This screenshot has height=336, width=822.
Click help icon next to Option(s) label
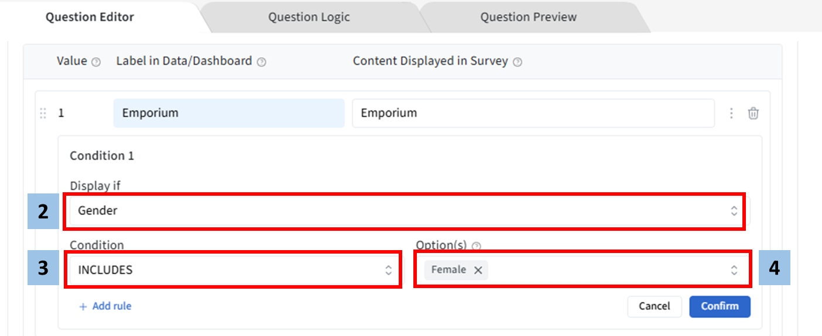[476, 246]
